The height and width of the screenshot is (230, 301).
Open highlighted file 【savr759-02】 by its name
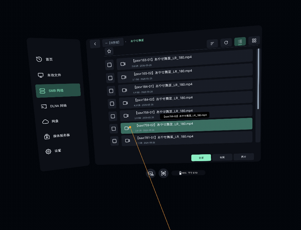coord(165,125)
